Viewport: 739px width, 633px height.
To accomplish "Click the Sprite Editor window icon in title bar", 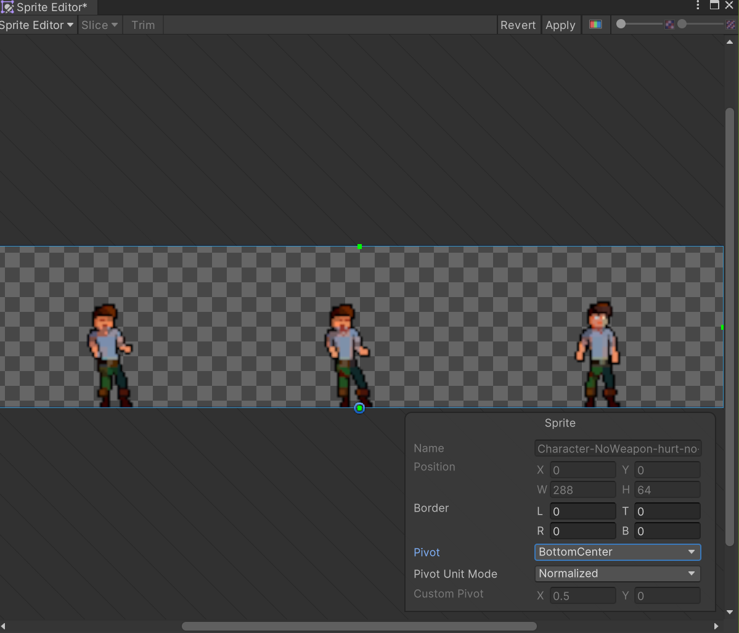I will tap(8, 7).
